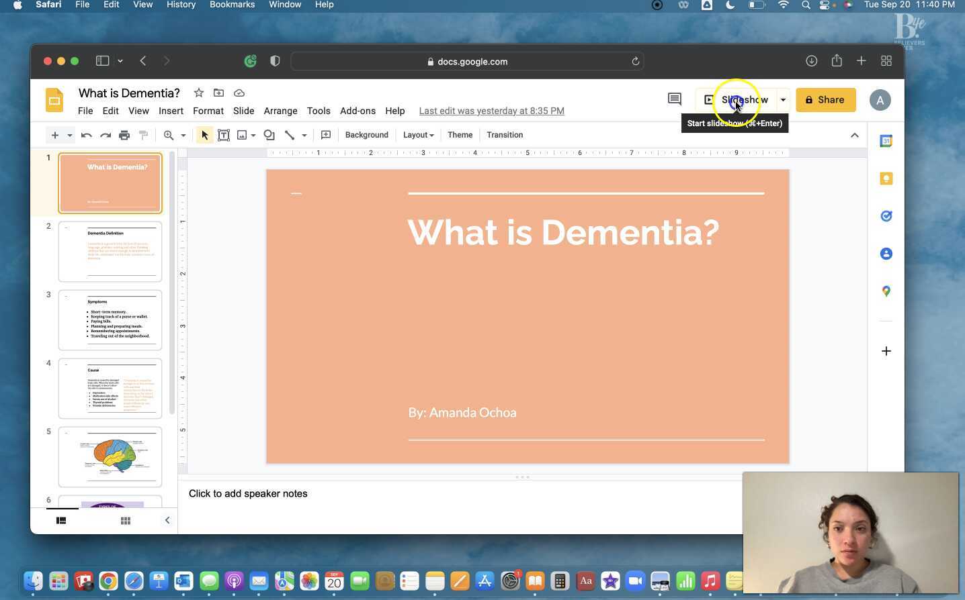Viewport: 965px width, 600px height.
Task: Open the Layout dropdown
Action: coord(418,135)
